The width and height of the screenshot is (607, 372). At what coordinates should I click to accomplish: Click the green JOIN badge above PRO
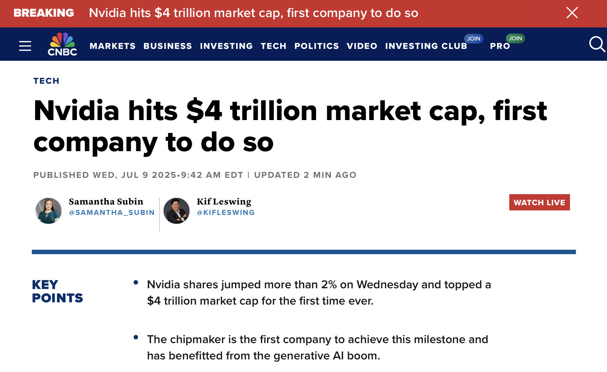tap(515, 38)
